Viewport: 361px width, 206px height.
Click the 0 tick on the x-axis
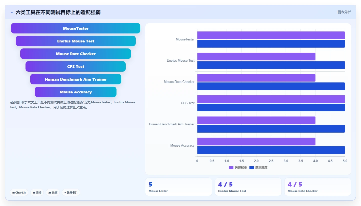[x=197, y=161]
